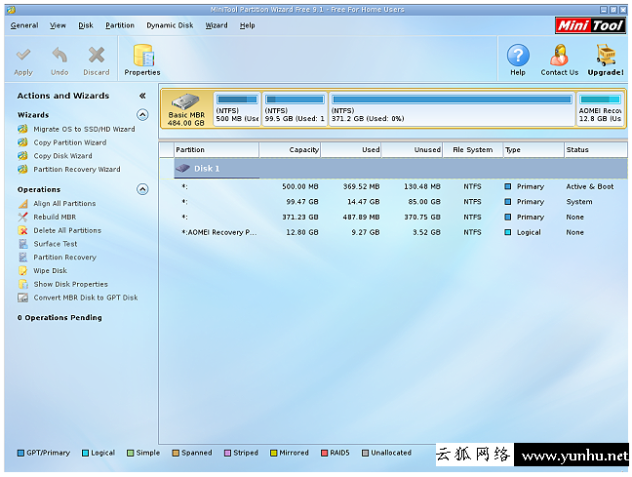632x477 pixels.
Task: Sort by the Partition column header
Action: click(x=217, y=149)
